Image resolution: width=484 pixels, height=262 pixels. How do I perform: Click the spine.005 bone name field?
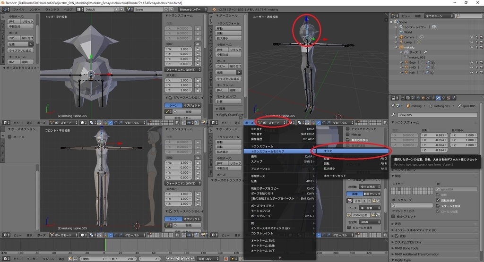[x=437, y=115]
